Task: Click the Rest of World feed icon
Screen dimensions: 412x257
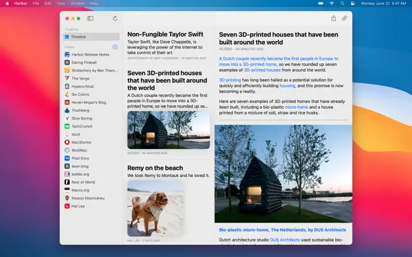Action: (x=67, y=182)
